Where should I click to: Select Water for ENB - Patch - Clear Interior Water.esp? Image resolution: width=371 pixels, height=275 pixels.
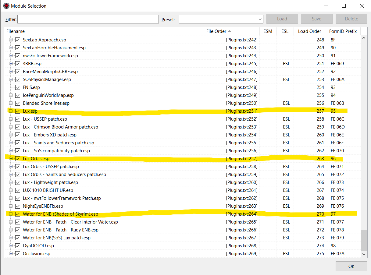click(x=183, y=222)
